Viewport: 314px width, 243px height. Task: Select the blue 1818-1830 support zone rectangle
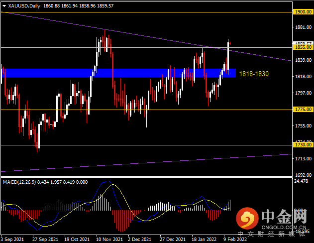point(118,73)
